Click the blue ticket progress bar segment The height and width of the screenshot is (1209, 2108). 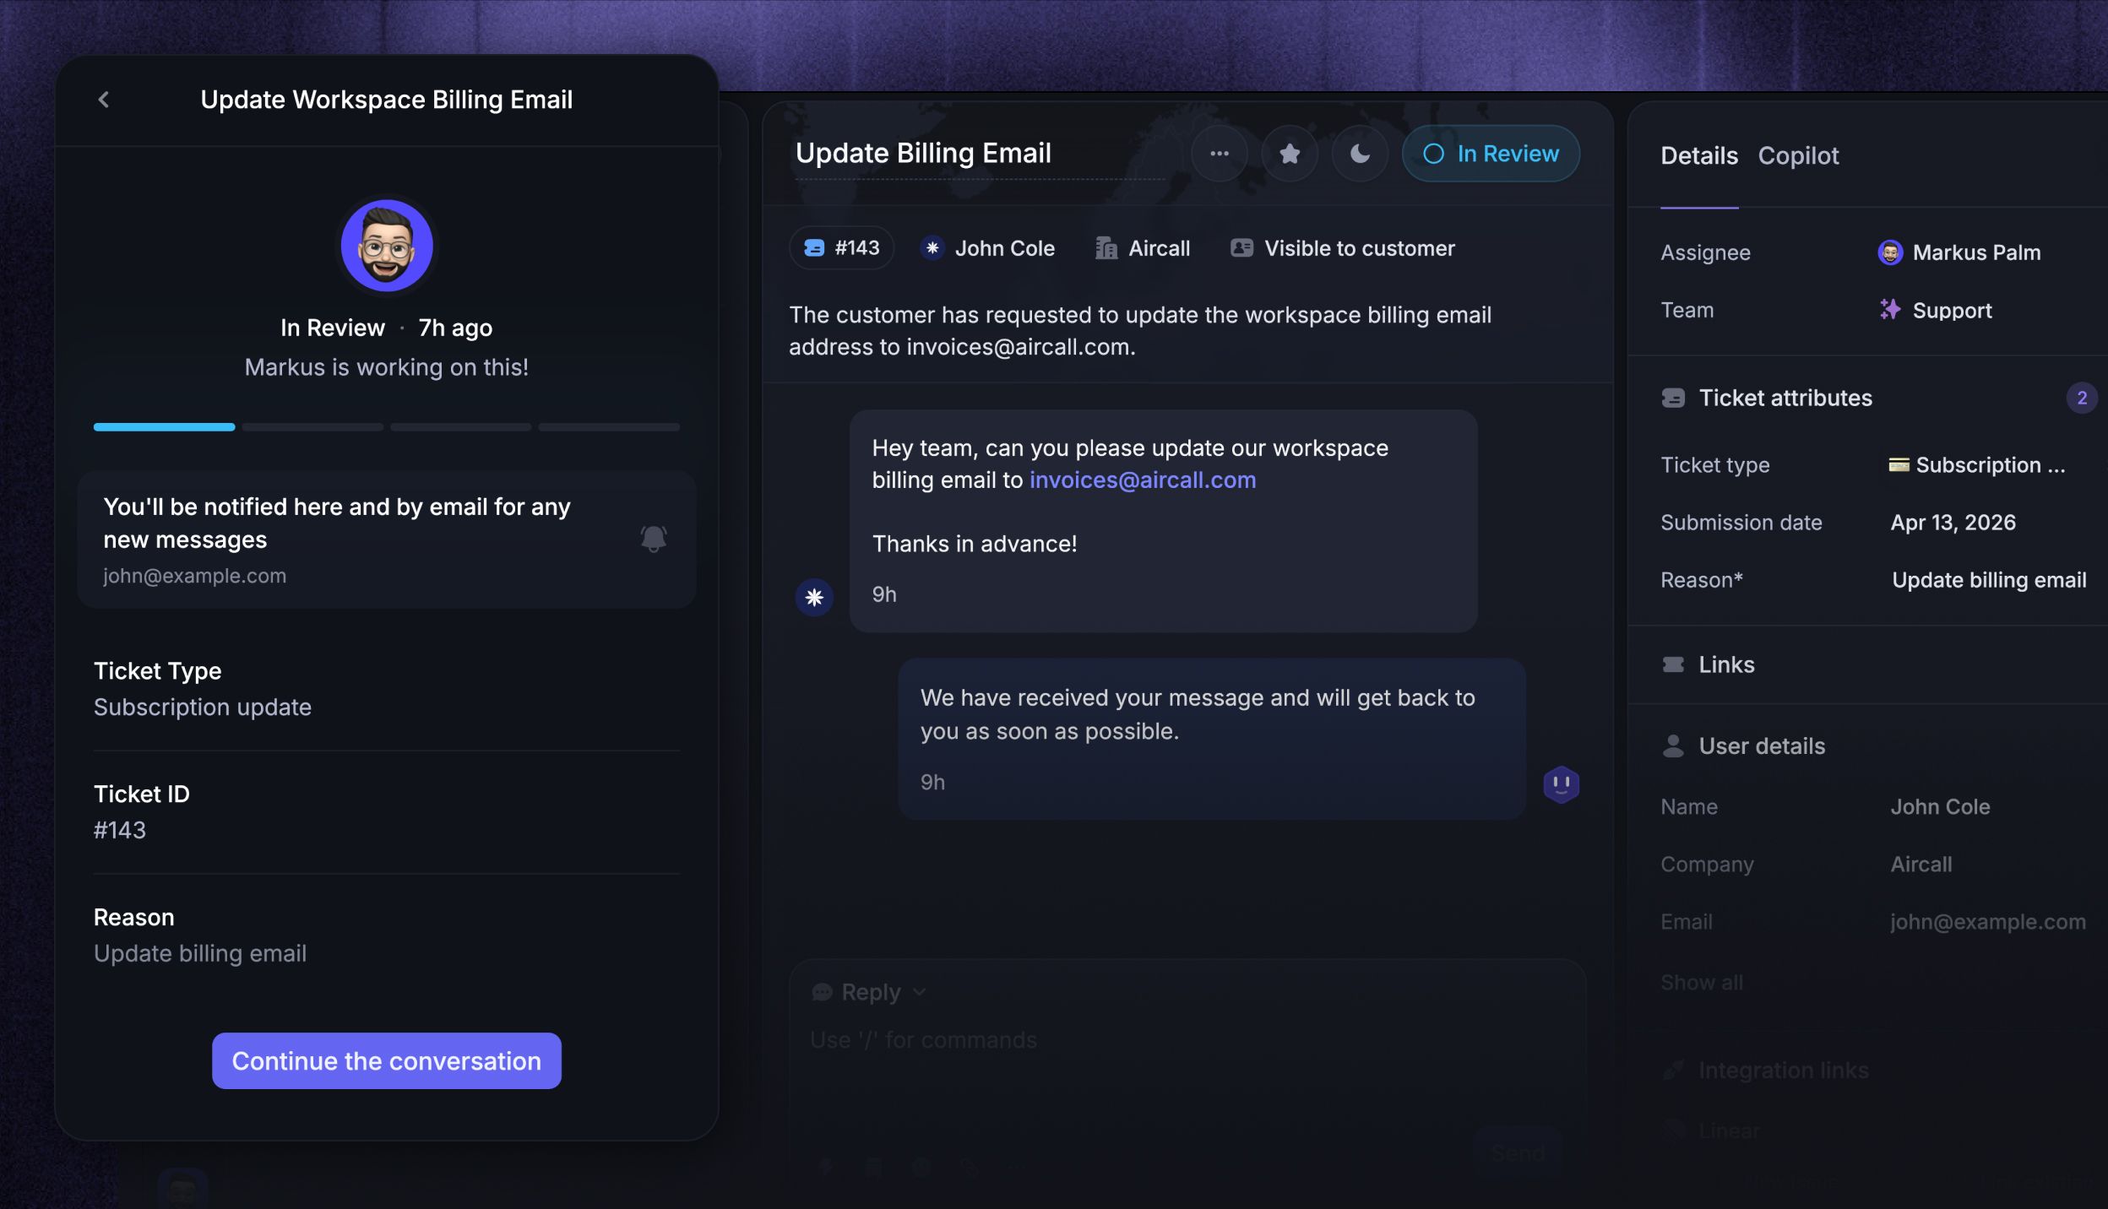[x=164, y=427]
